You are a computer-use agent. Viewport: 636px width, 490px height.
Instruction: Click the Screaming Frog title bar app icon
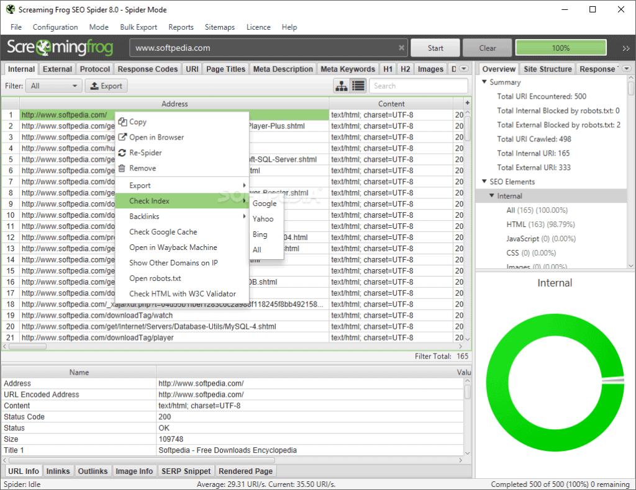[x=11, y=9]
